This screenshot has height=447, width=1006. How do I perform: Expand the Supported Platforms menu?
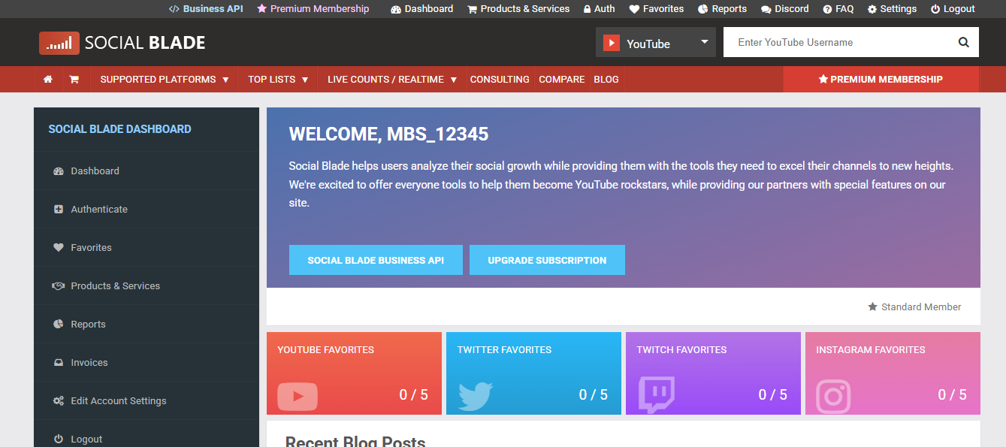(x=165, y=79)
